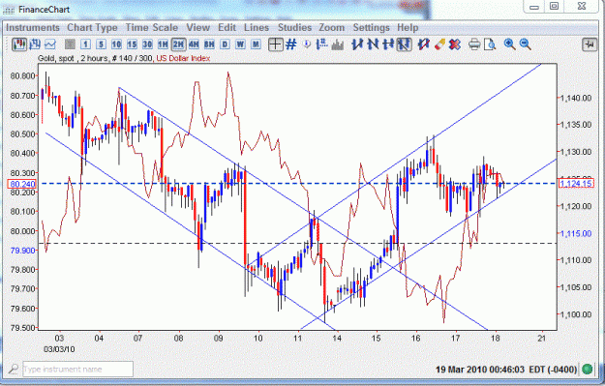Open the Zoom menu
Viewport: 605px width, 386px height.
click(x=331, y=28)
